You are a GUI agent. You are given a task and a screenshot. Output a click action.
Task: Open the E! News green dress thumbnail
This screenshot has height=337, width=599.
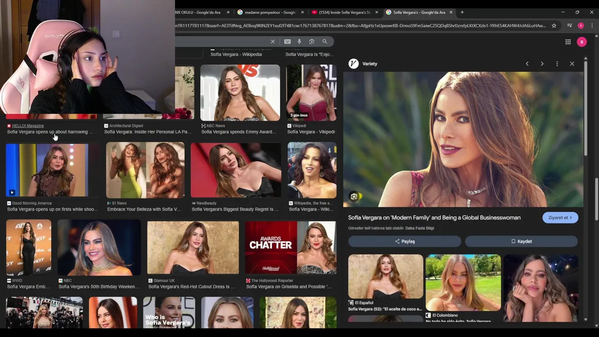pyautogui.click(x=145, y=170)
